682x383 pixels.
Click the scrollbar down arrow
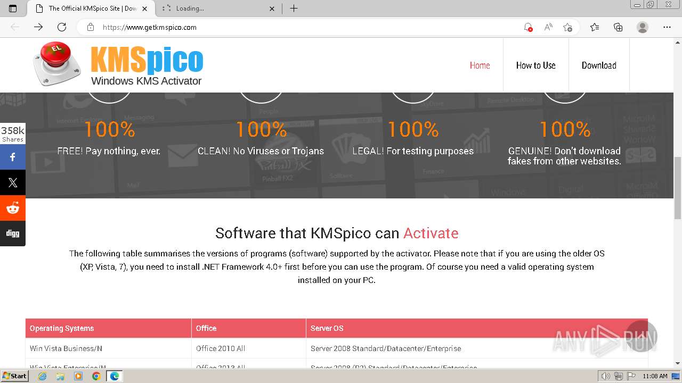(678, 364)
